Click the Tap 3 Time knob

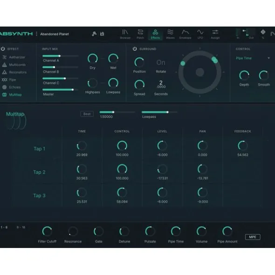coord(82,192)
